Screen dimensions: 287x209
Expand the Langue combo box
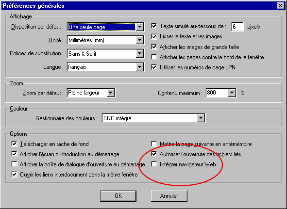tap(140, 67)
